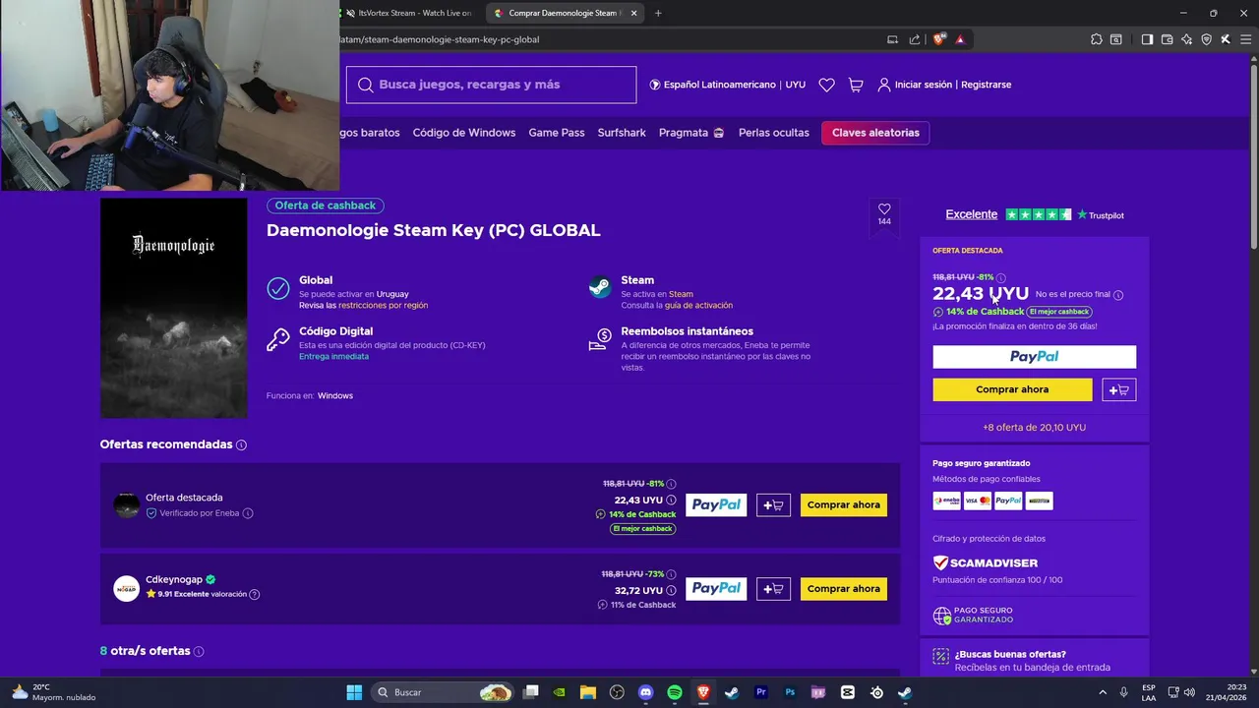Click the Steam platform link
Screen dimensions: 1259x708
[682, 294]
